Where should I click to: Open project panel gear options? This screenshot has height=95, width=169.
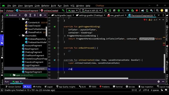[x=40, y=15]
